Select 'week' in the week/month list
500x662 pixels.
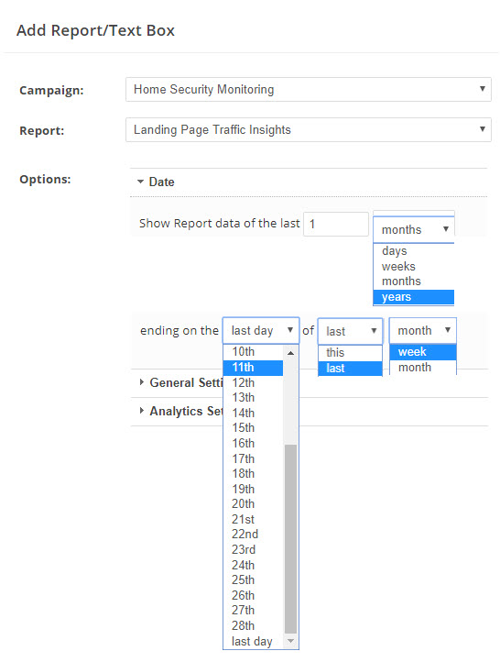[x=422, y=352]
